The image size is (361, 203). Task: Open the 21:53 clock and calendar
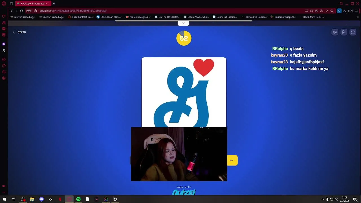click(345, 199)
